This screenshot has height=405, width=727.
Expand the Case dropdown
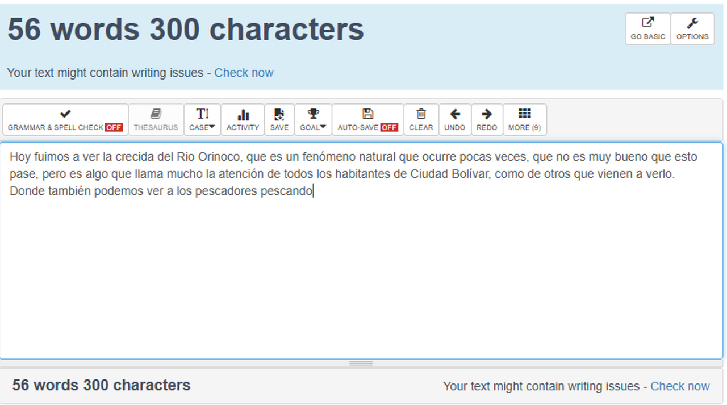pos(202,120)
